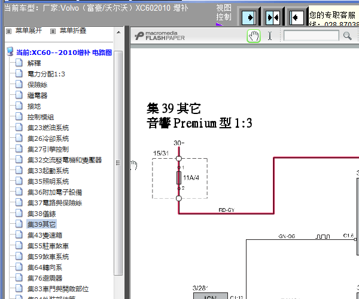The width and height of the screenshot is (359, 299).
Task: Click the document icon next to 集76避震器
Action: click(19, 278)
